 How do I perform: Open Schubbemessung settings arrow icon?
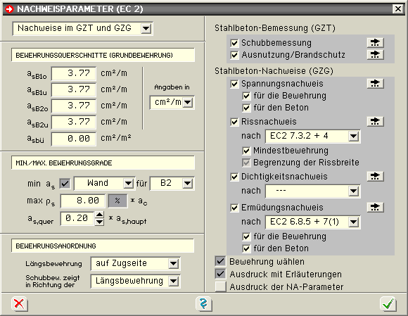pyautogui.click(x=375, y=42)
